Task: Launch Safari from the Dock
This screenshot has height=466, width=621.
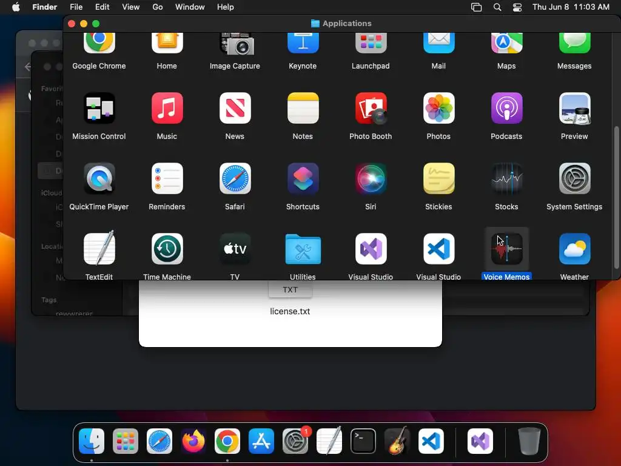Action: coord(159,441)
